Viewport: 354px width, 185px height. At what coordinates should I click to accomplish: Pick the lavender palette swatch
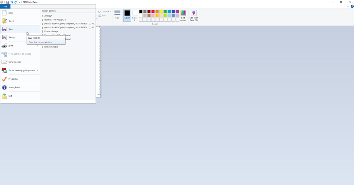point(177,16)
